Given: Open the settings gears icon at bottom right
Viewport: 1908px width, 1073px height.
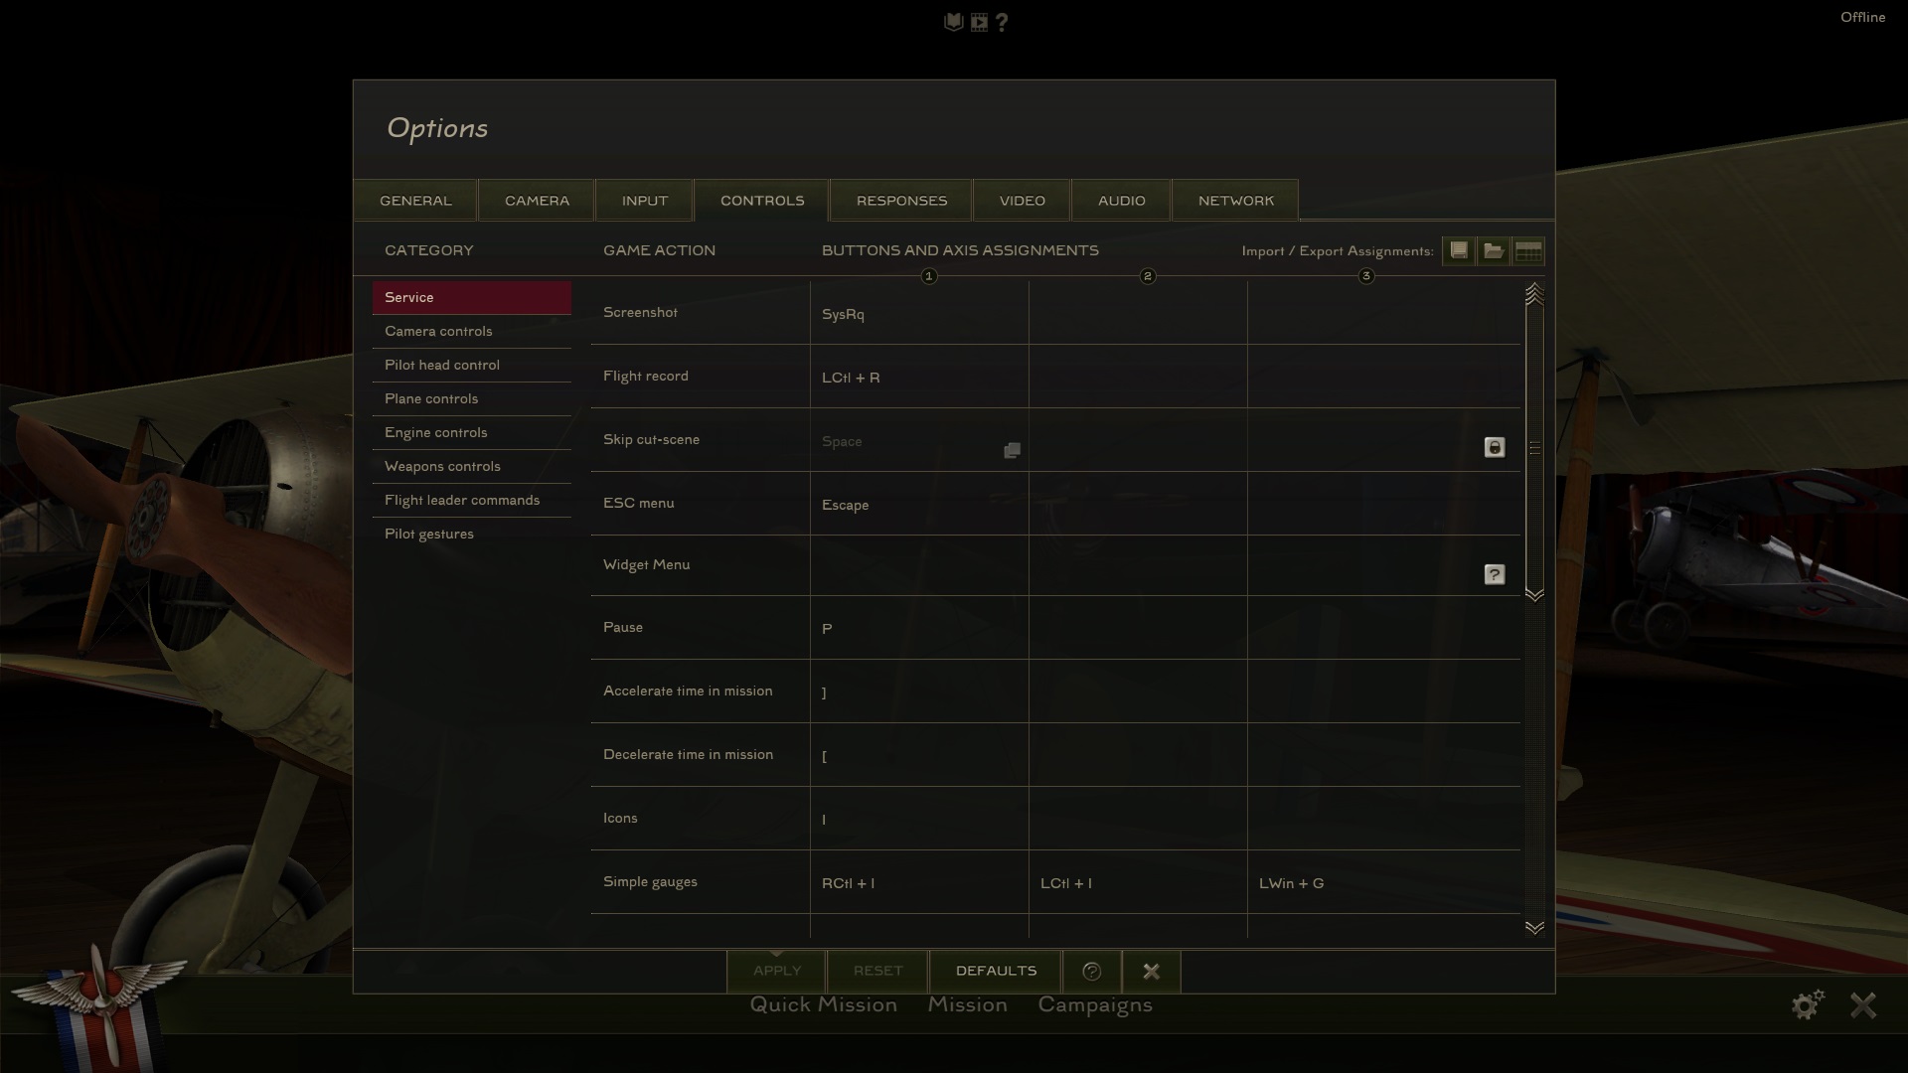Looking at the screenshot, I should tap(1808, 1004).
